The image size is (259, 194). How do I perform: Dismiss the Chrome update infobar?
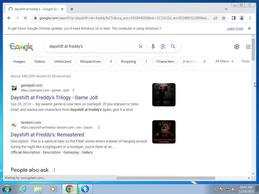[249, 28]
